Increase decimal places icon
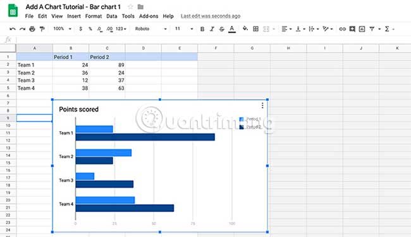The image size is (411, 237). [x=109, y=29]
